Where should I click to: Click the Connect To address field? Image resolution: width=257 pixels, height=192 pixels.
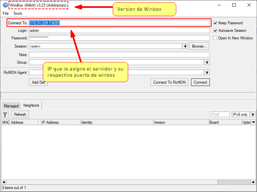[119, 23]
